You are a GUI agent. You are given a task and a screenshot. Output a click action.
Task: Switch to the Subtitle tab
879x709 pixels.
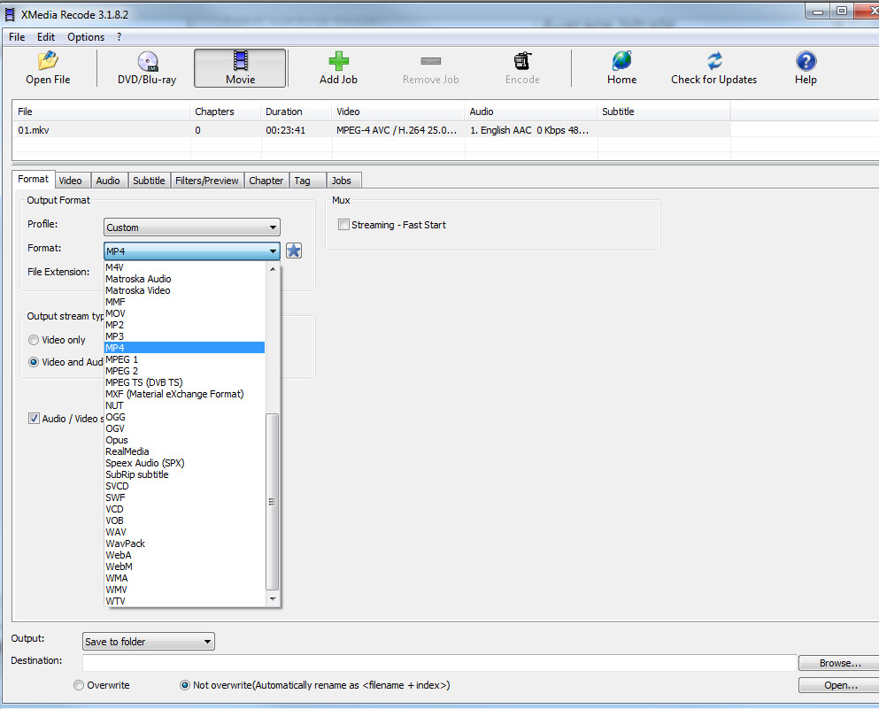click(x=149, y=181)
